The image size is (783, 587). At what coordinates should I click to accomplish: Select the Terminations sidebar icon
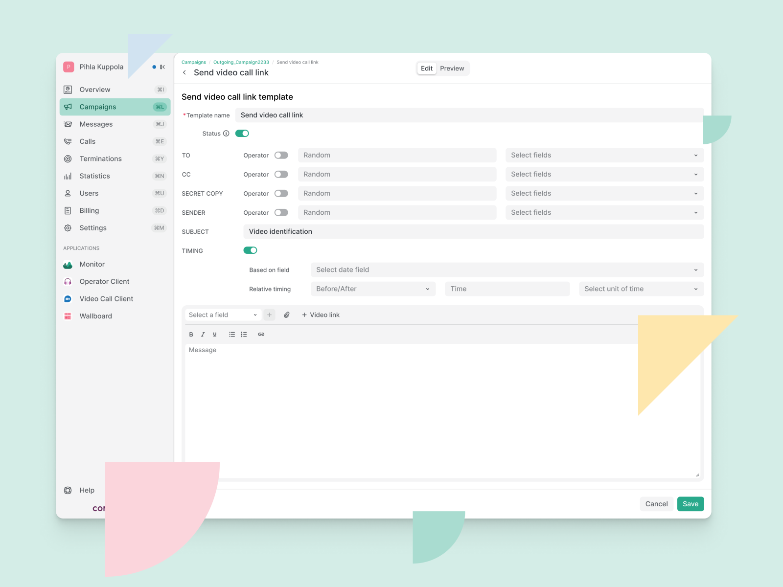pos(68,158)
